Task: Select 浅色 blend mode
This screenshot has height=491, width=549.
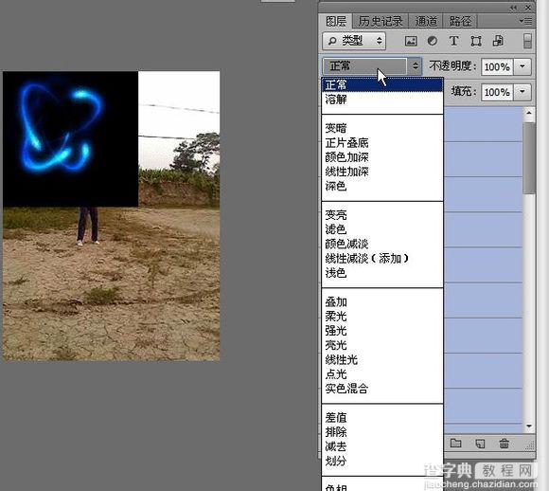Action: pos(382,273)
